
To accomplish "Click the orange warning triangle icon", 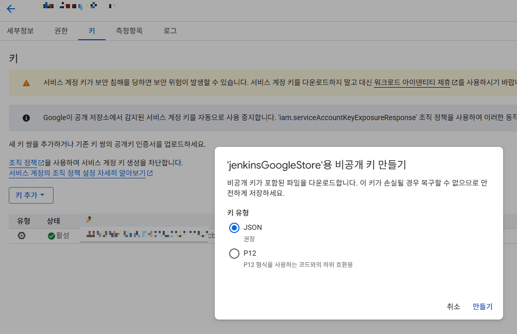I will pos(26,83).
